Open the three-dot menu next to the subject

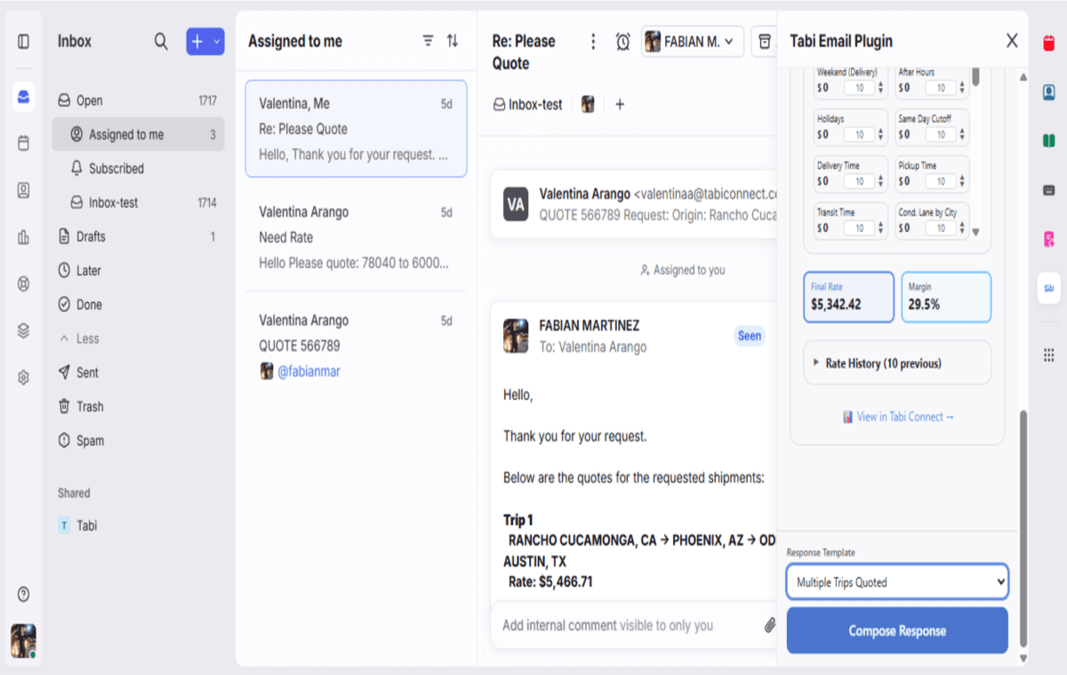click(x=592, y=41)
